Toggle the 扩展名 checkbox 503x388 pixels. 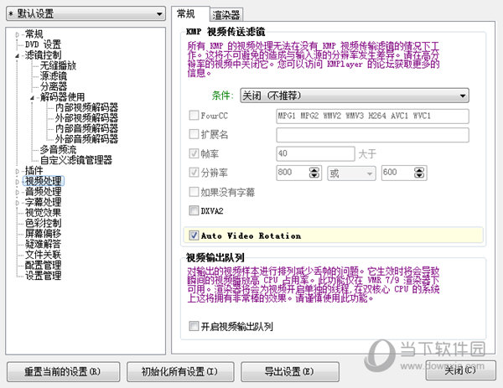194,134
